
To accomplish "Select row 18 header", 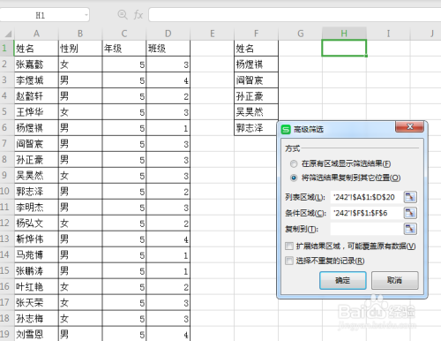I will [7, 318].
